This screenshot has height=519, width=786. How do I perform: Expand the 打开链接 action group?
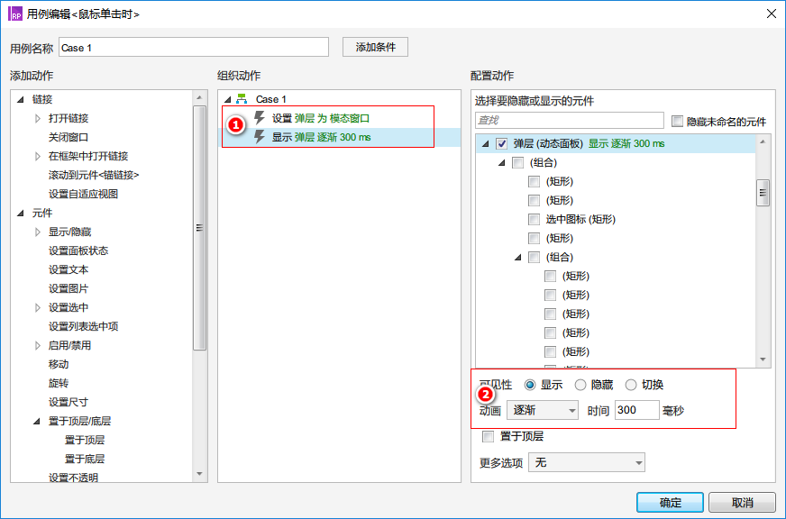38,118
